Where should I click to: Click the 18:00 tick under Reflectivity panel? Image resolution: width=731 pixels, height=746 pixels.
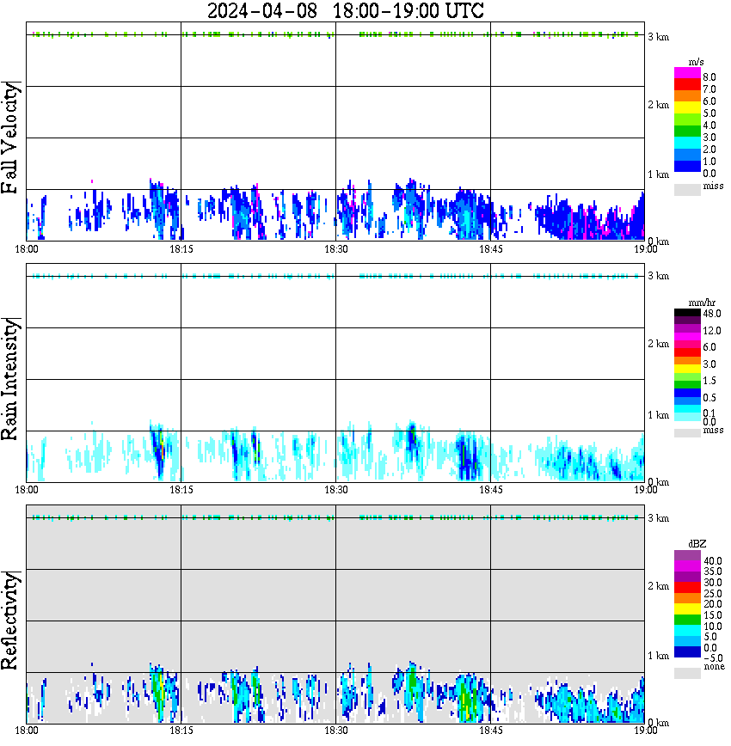click(27, 731)
